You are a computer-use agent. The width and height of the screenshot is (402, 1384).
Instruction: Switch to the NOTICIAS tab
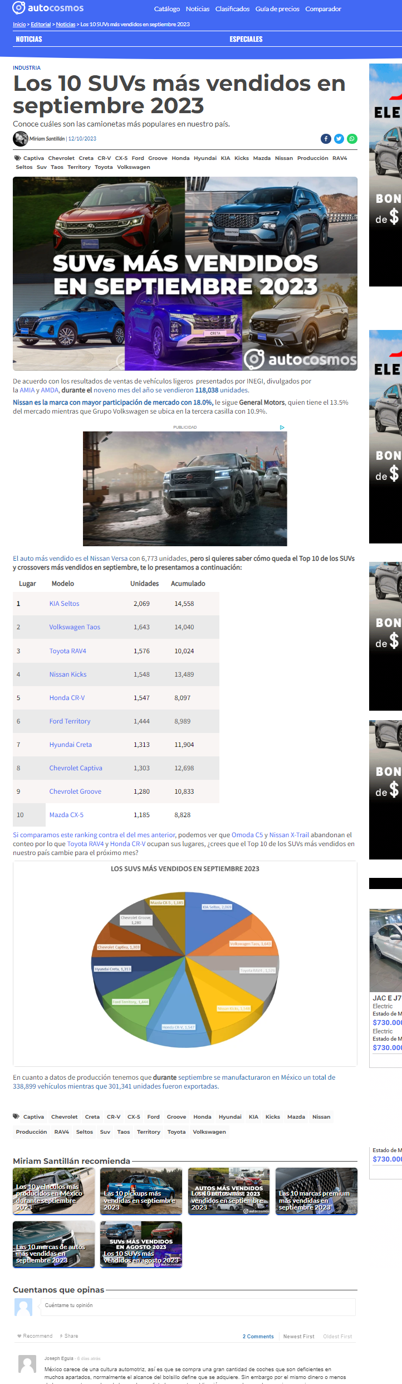[x=29, y=39]
